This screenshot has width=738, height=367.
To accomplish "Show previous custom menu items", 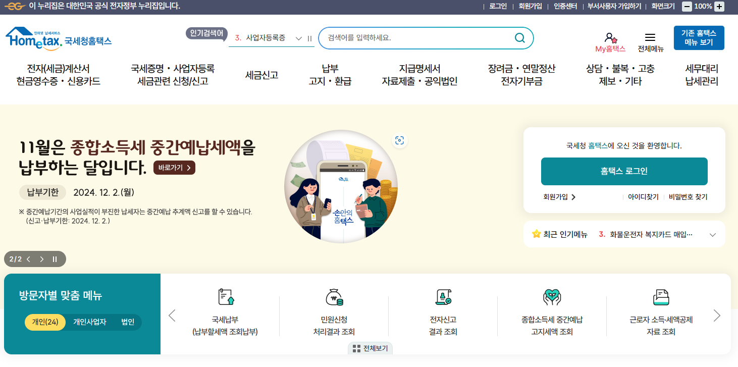I will (x=172, y=316).
